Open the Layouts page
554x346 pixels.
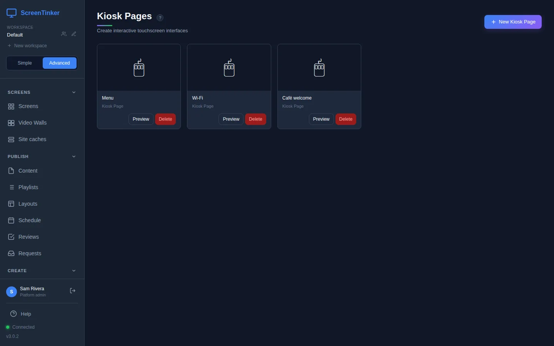pyautogui.click(x=42, y=204)
